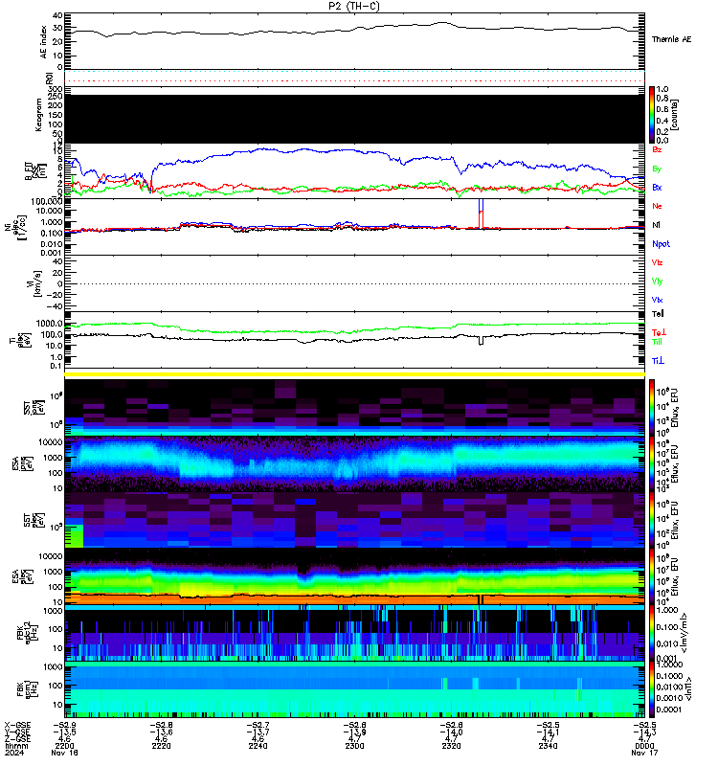Click the 0000 time tick label
This screenshot has width=718, height=766.
click(x=644, y=746)
